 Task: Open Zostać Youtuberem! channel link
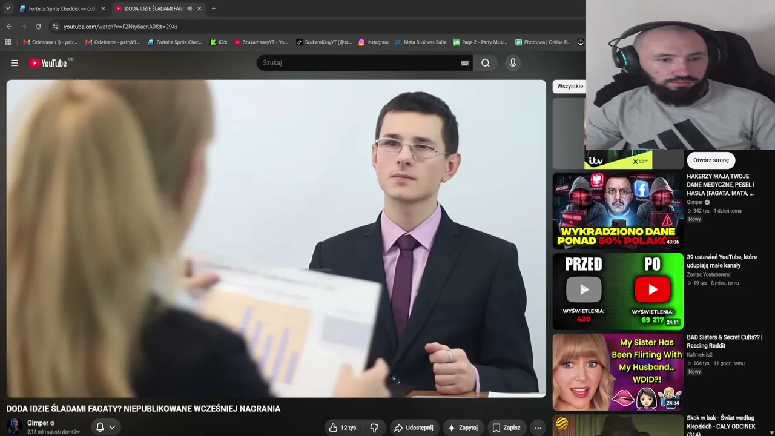click(x=708, y=275)
